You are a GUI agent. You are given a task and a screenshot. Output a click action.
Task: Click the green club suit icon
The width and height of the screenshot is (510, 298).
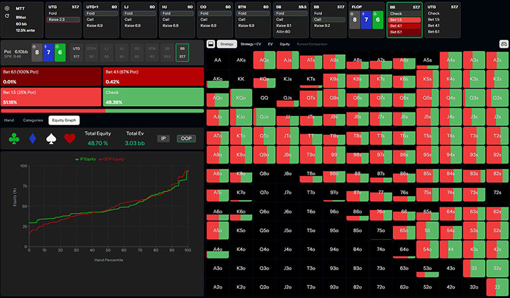click(x=14, y=138)
